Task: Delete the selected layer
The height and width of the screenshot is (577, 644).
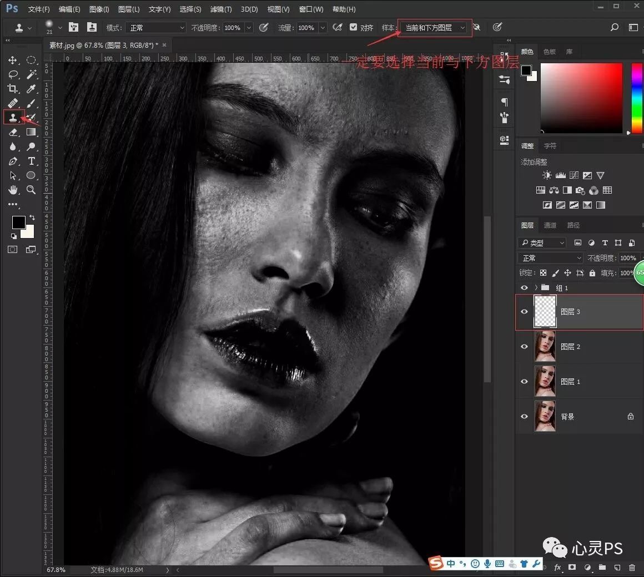Action: (x=632, y=567)
